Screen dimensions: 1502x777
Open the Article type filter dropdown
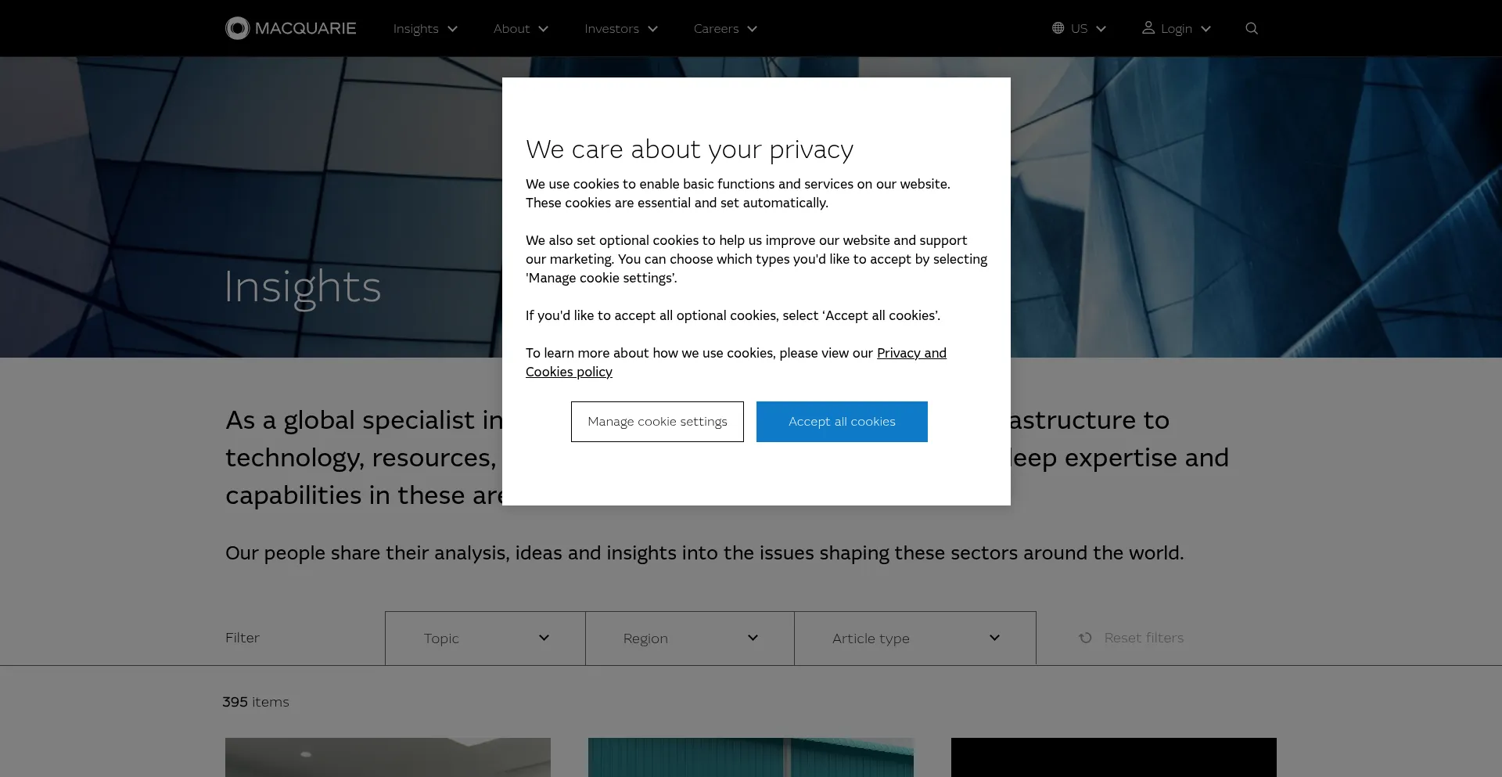(x=914, y=639)
